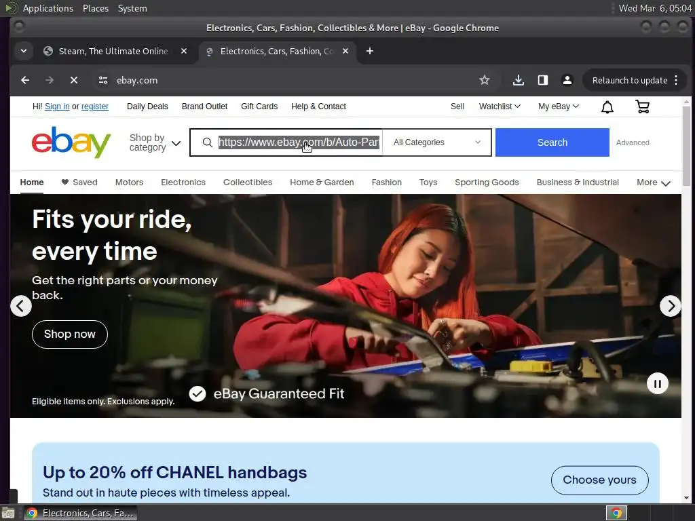Open the Sporting Goods category
The image size is (695, 521).
[x=487, y=182]
